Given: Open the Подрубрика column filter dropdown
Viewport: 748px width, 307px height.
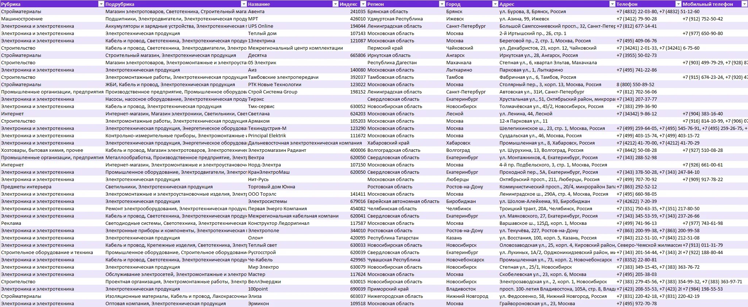Looking at the screenshot, I should coord(244,4).
